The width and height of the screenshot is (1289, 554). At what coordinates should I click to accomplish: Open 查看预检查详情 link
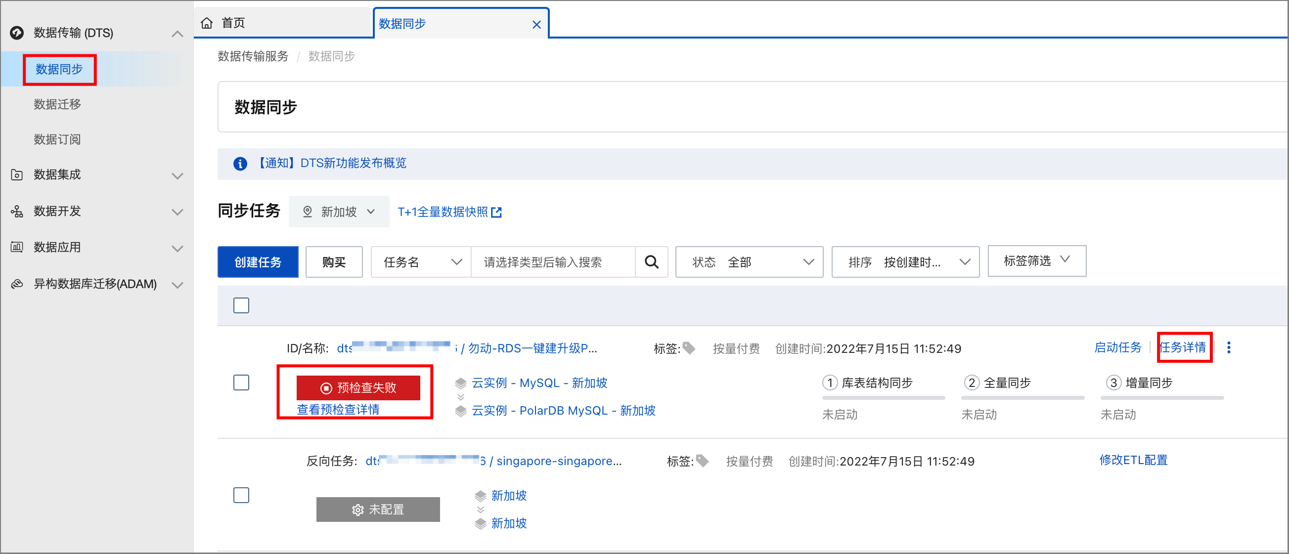pos(338,410)
